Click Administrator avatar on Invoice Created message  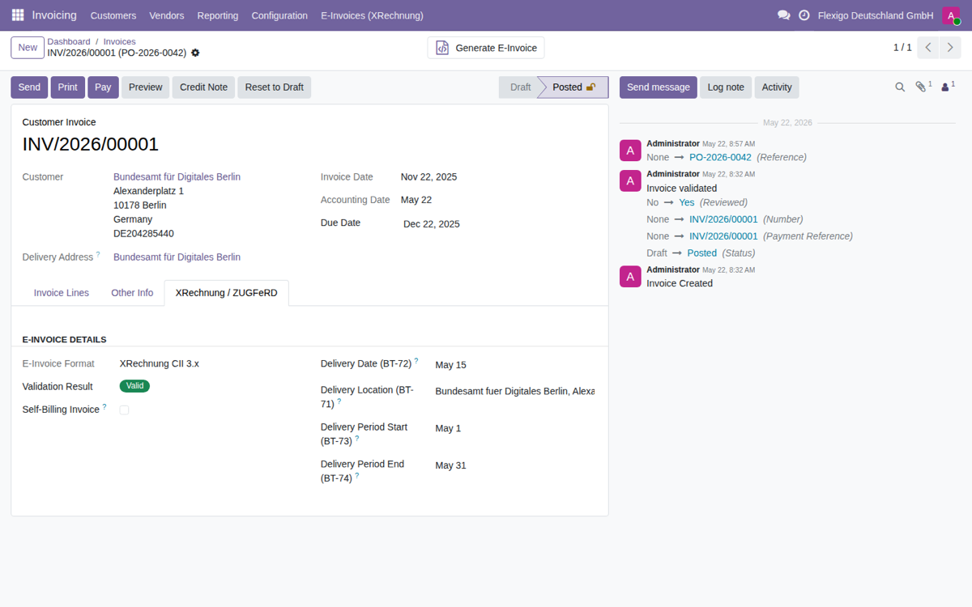click(630, 276)
